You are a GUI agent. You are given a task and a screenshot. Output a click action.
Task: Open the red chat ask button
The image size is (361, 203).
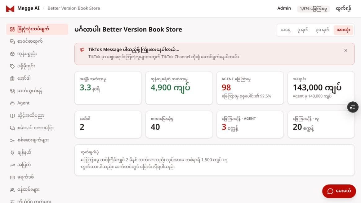coord(339,191)
